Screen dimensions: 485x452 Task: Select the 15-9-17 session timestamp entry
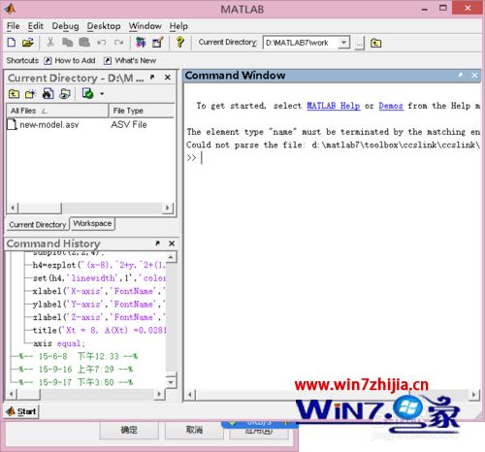coord(76,382)
